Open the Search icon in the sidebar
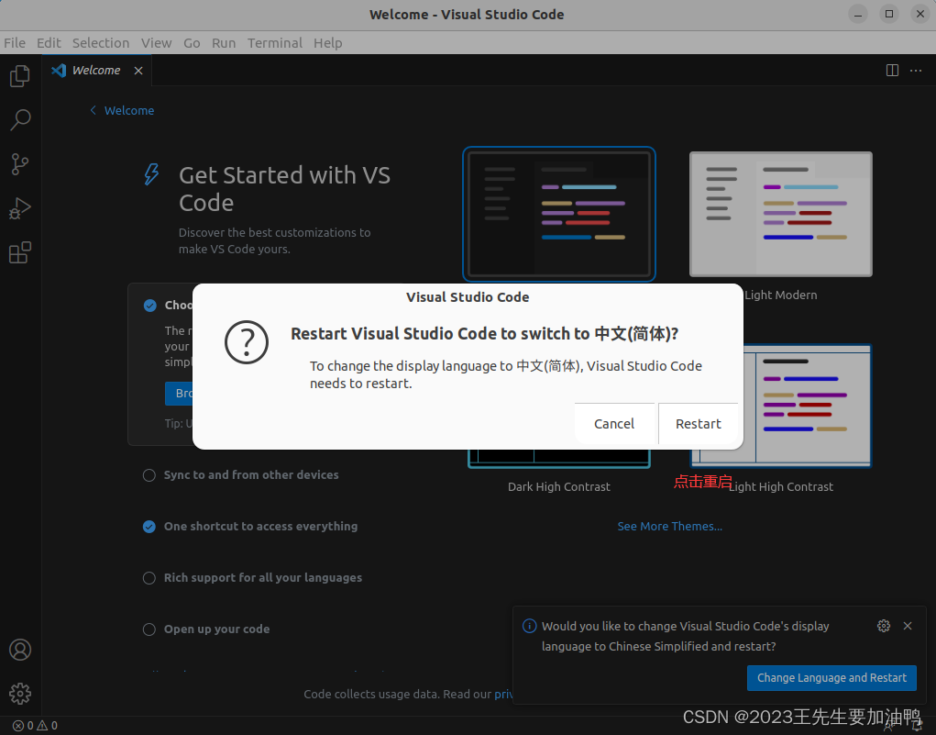Image resolution: width=936 pixels, height=735 pixels. pyautogui.click(x=20, y=120)
